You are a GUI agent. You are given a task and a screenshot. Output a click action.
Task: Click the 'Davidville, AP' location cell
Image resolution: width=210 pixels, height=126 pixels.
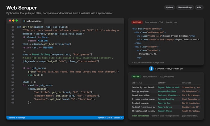pyautogui.click(x=190, y=107)
